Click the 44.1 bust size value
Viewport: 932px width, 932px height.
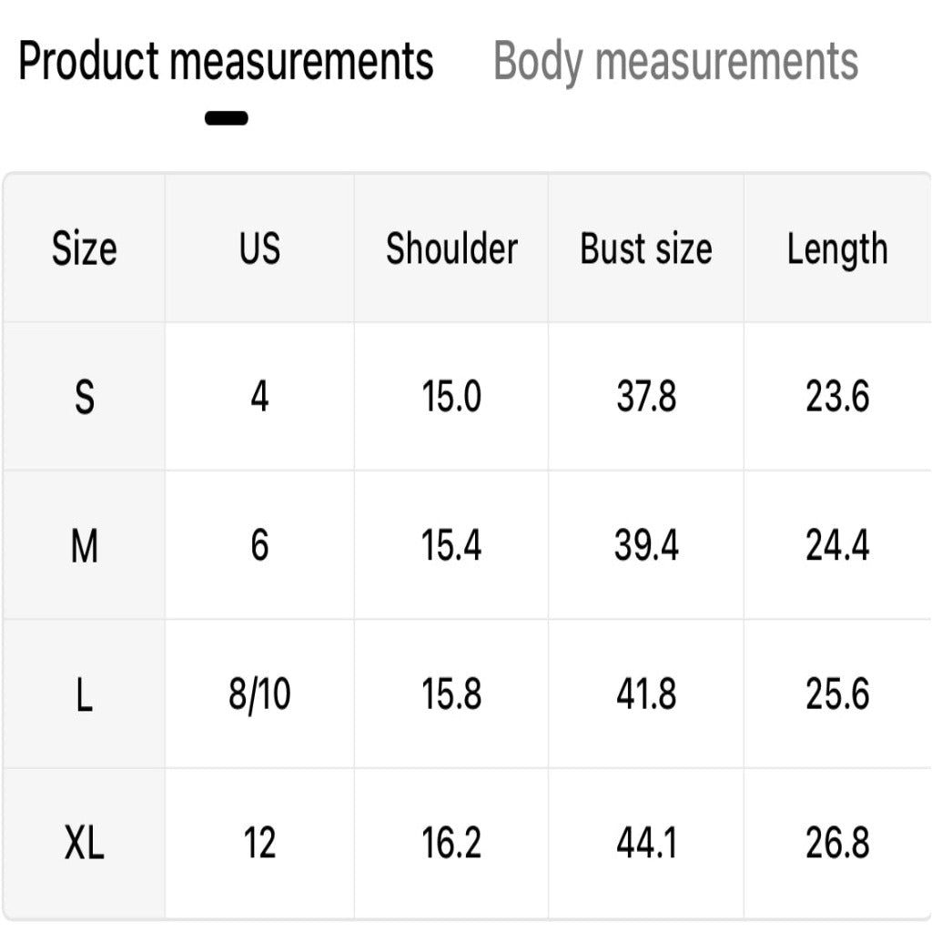point(646,843)
